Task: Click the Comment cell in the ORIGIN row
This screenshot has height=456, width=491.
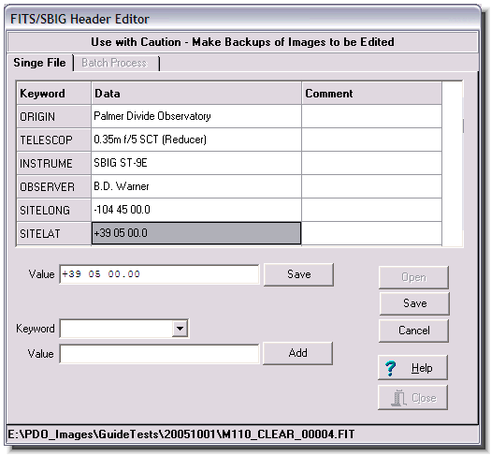Action: [372, 116]
